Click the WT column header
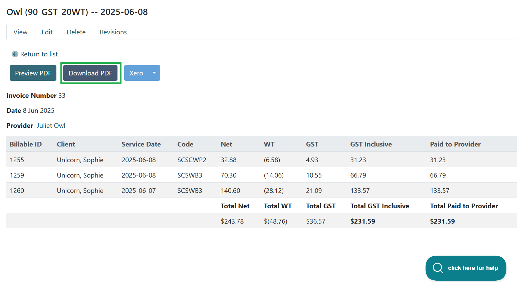Screen dimensions: 518x282 click(x=269, y=144)
